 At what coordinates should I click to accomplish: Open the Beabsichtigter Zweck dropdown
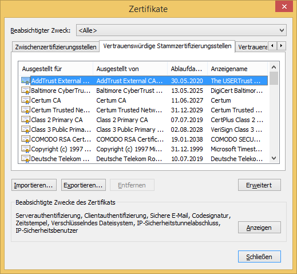(181, 30)
